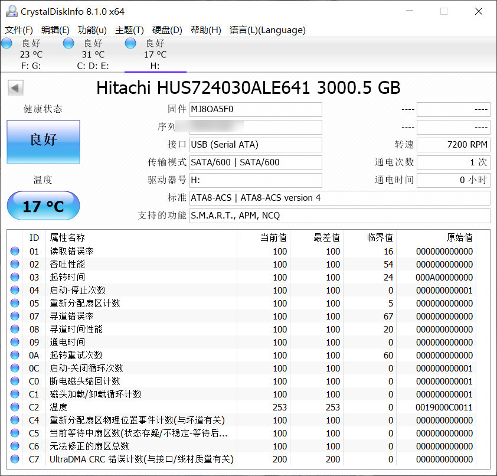The height and width of the screenshot is (476, 497).
Task: Select the 重新分配扇区计数 attribute name
Action: pyautogui.click(x=85, y=303)
